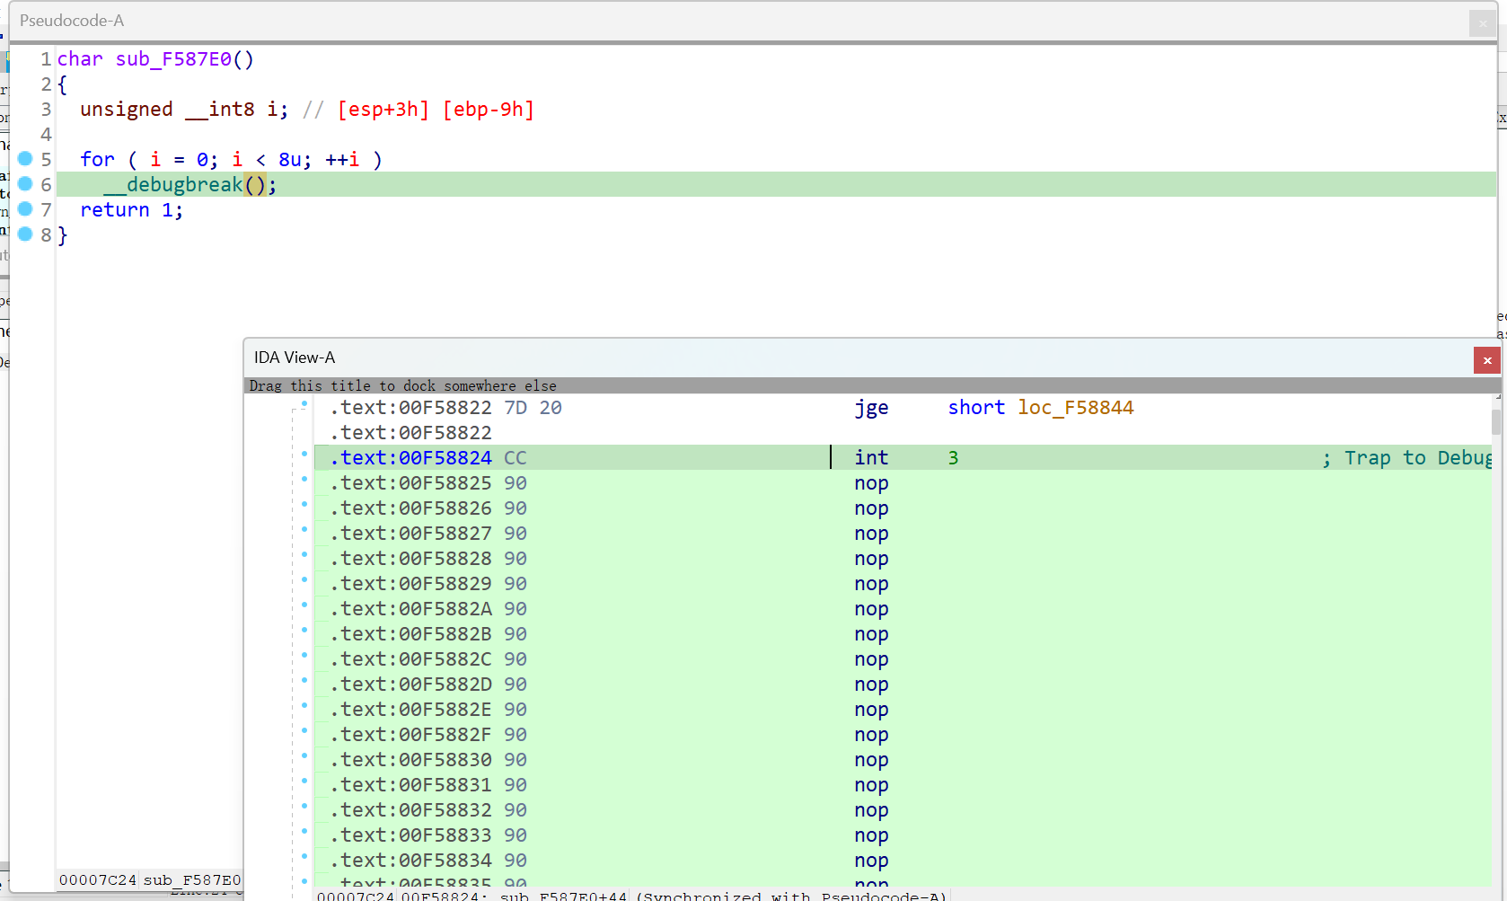This screenshot has width=1507, height=901.
Task: Select the .text:00F58824 int 3 line
Action: [x=903, y=457]
